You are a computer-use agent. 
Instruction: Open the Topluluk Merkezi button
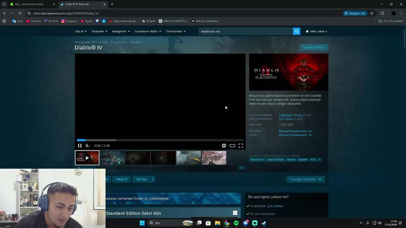click(314, 47)
